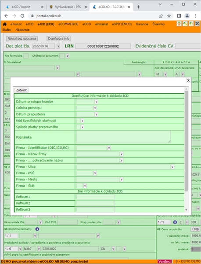The height and width of the screenshot is (264, 201).
Task: Click the Firma - Názov firmy input
Action: click(98, 154)
